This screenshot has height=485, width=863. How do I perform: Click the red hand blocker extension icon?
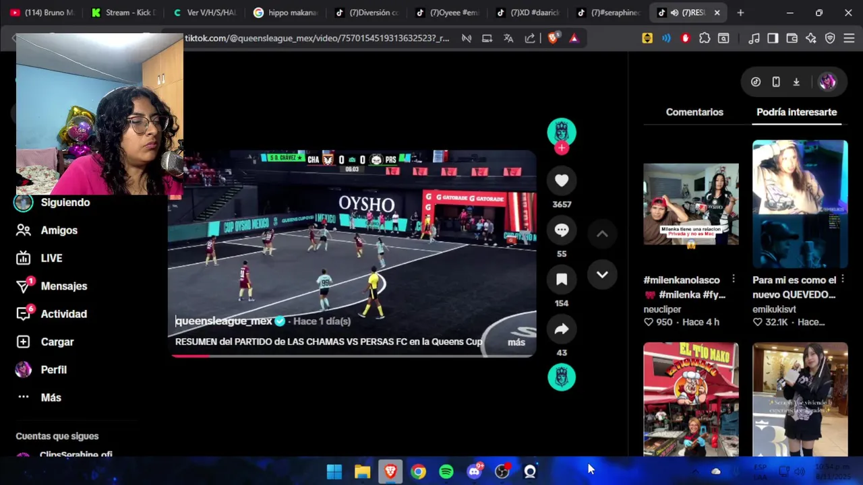[x=686, y=38]
